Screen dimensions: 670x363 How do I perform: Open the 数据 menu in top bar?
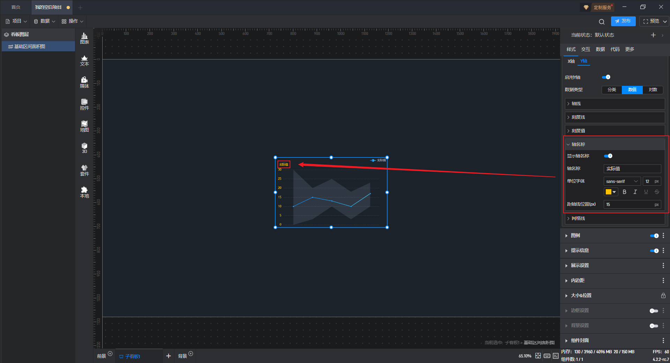(x=44, y=21)
